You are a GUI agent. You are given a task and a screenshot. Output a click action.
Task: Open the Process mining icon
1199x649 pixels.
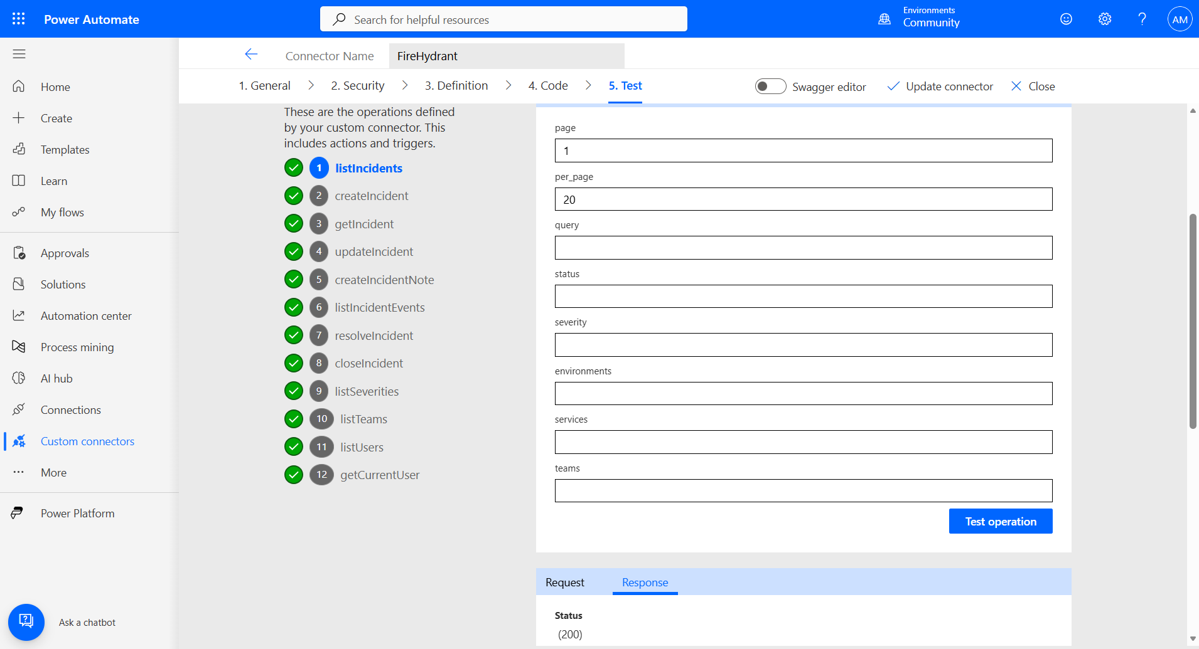19,347
